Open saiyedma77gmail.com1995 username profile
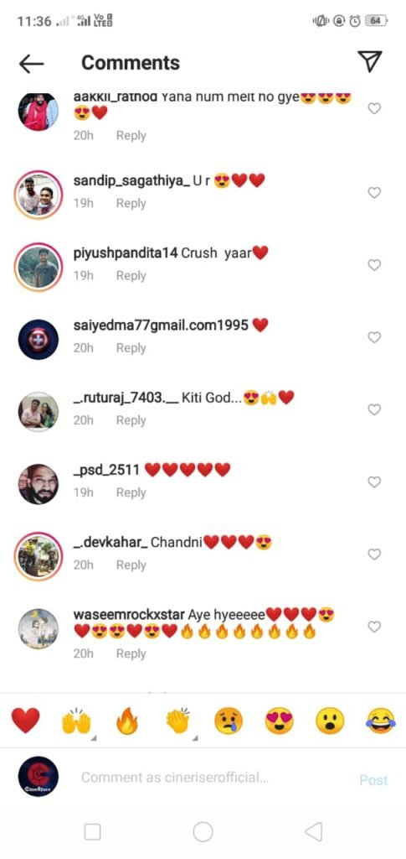 coord(162,325)
